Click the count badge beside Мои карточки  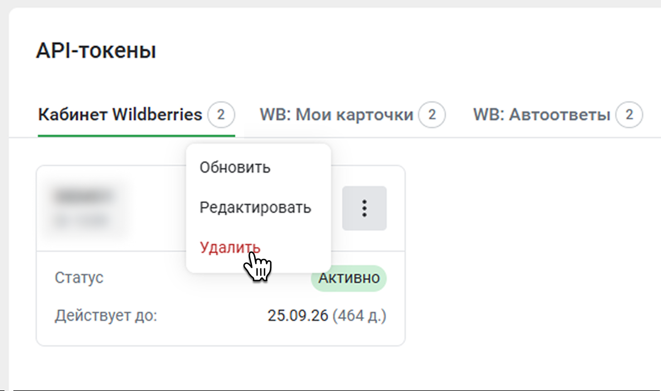(432, 115)
